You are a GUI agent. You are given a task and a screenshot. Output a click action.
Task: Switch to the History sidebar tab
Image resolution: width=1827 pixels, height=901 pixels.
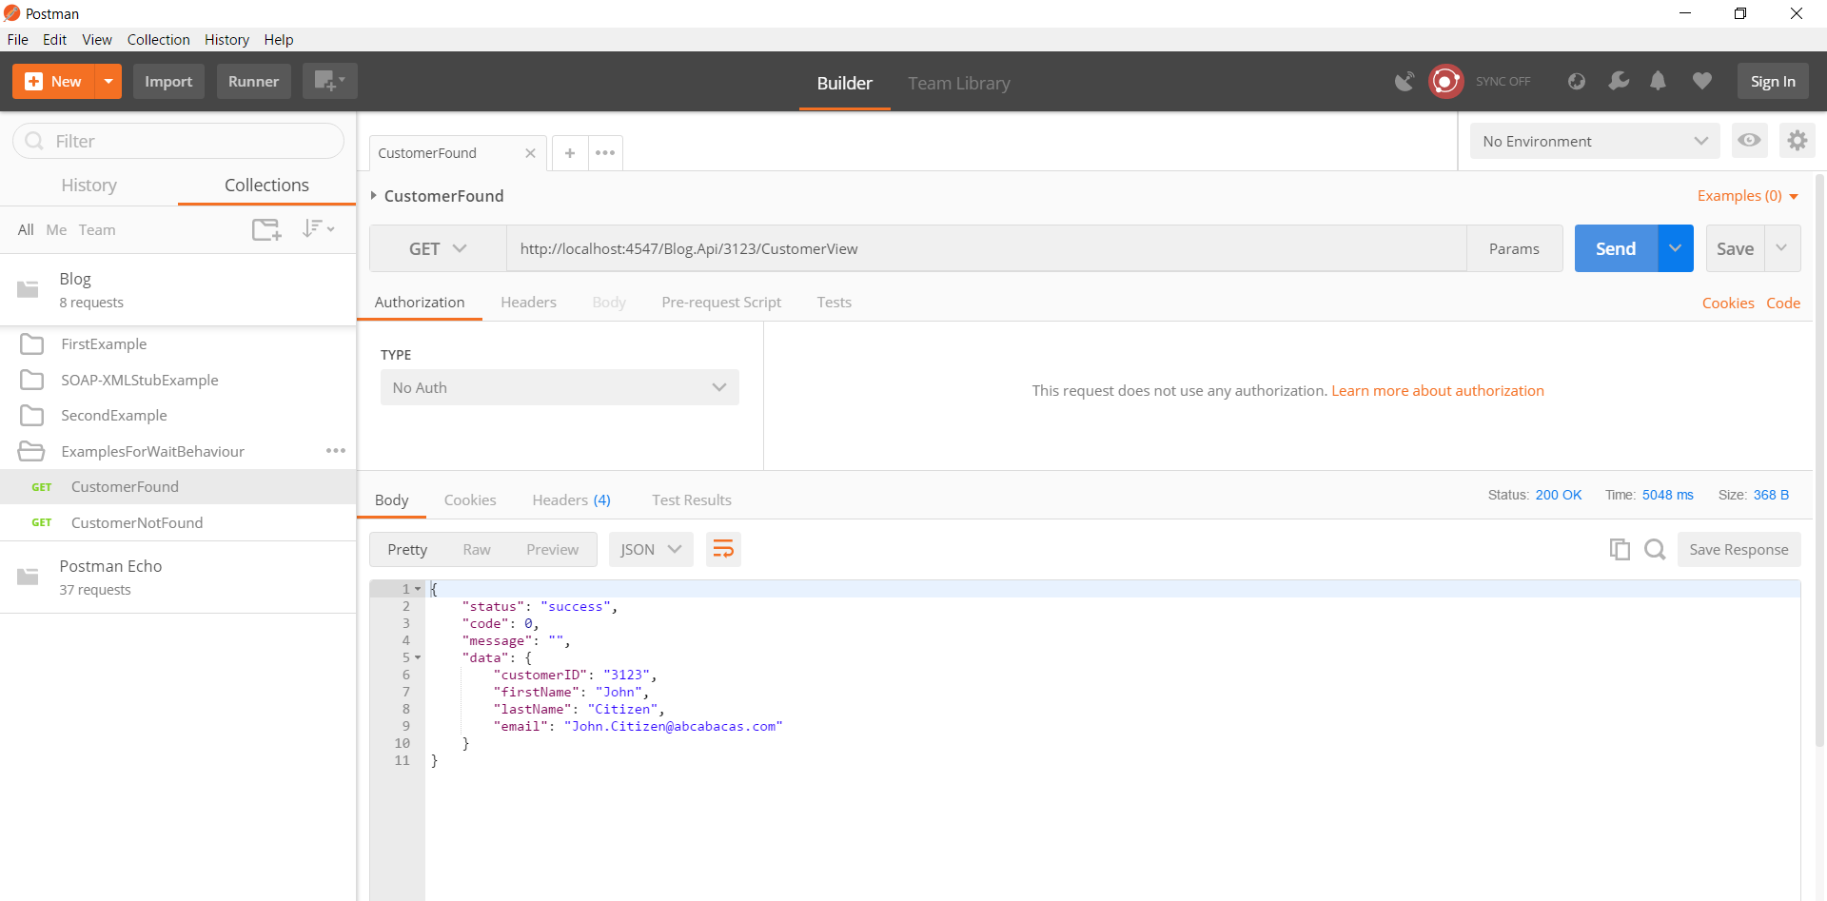(89, 185)
